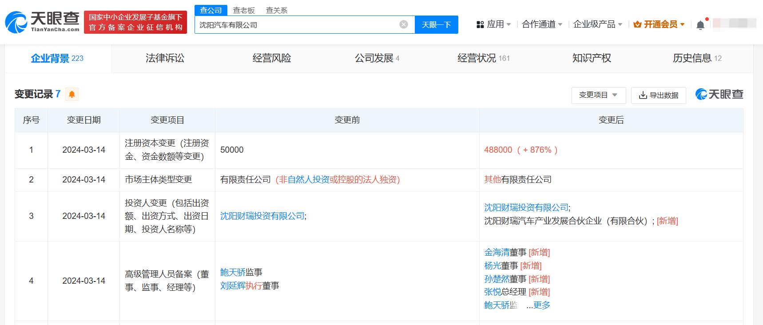Viewport: 763px width, 325px height.
Task: Clear the search box text
Action: click(x=403, y=24)
